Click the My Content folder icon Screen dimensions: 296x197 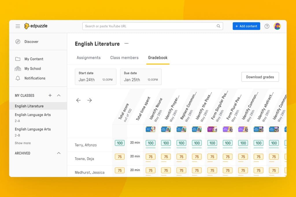point(18,59)
